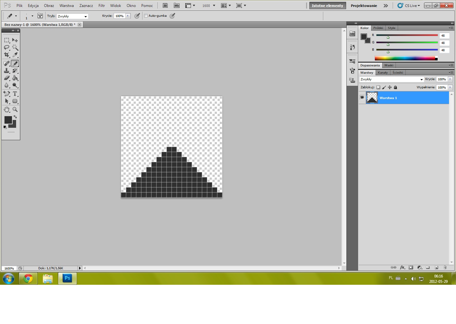Select the Lasso tool
The image size is (456, 324).
click(7, 47)
